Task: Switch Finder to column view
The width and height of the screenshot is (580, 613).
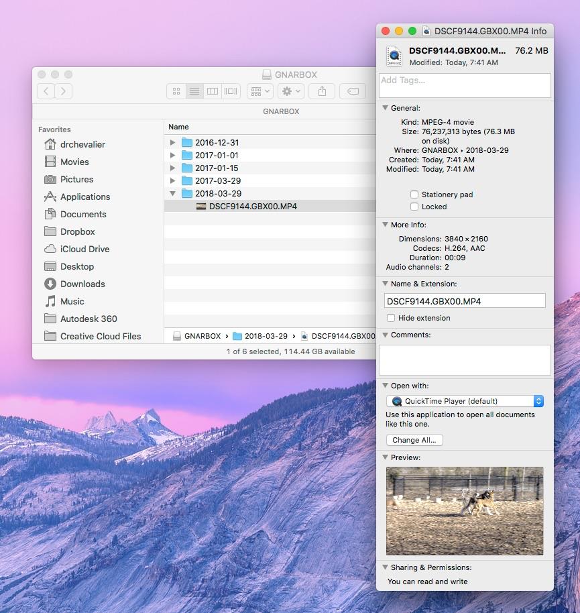Action: [213, 91]
